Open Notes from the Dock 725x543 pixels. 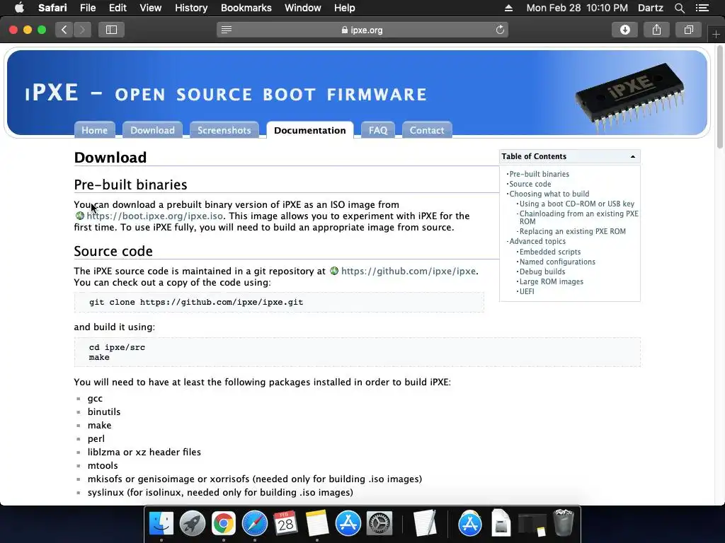click(x=316, y=524)
